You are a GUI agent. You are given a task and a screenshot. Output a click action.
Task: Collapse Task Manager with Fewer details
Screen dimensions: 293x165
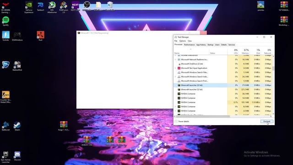click(x=182, y=121)
